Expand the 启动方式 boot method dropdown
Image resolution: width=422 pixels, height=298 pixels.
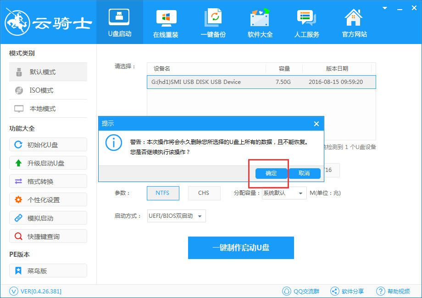(176, 216)
